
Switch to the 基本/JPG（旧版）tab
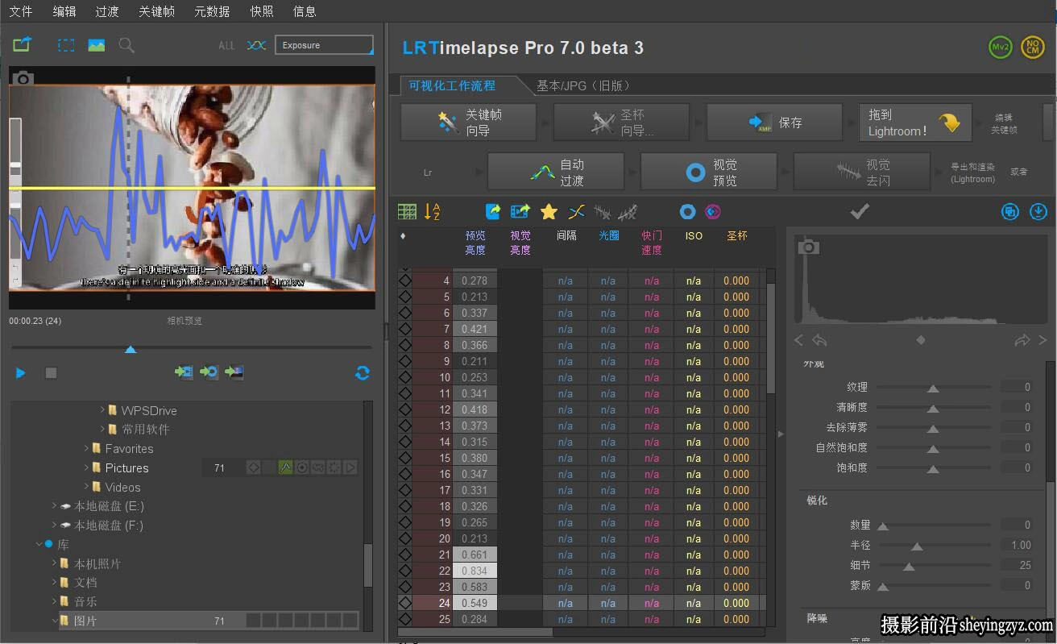(x=586, y=85)
